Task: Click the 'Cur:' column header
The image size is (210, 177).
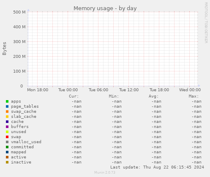Action: (x=74, y=96)
